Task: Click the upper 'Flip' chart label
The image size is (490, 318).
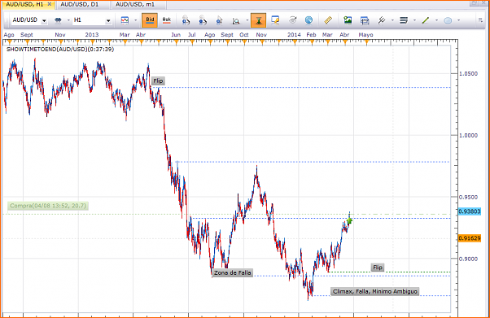Action: click(x=158, y=81)
